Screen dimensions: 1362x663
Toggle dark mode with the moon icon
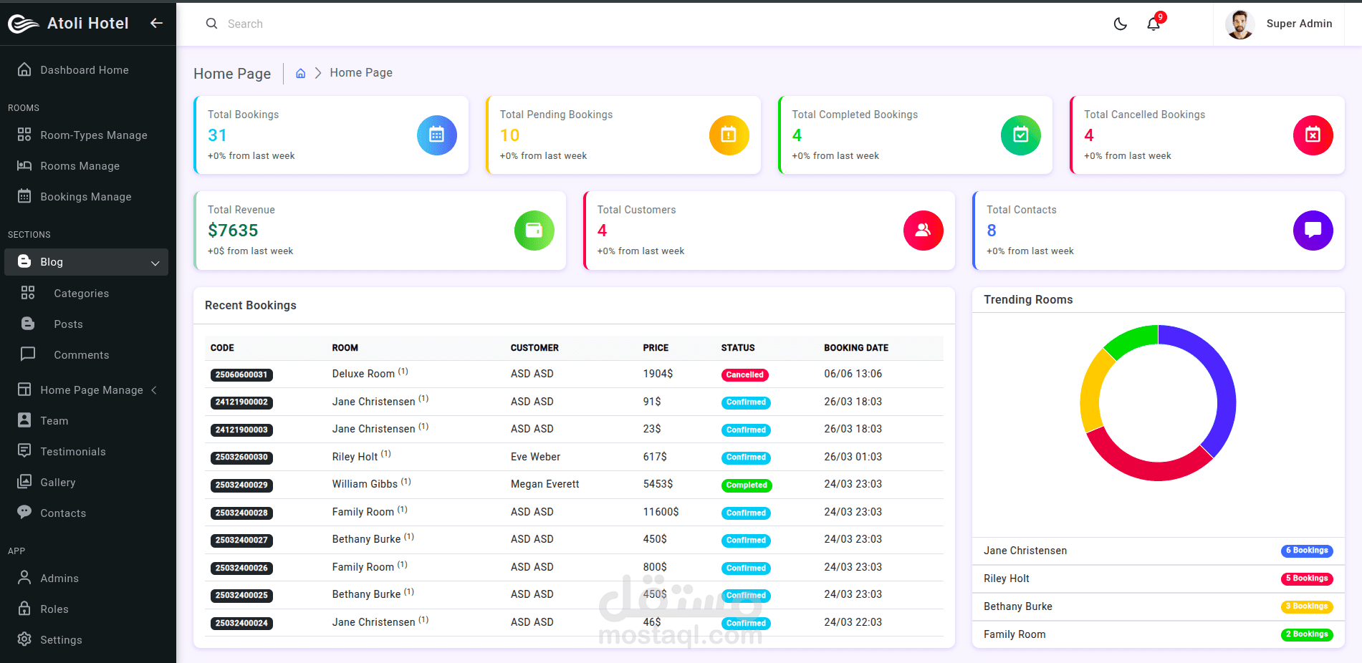(1121, 24)
